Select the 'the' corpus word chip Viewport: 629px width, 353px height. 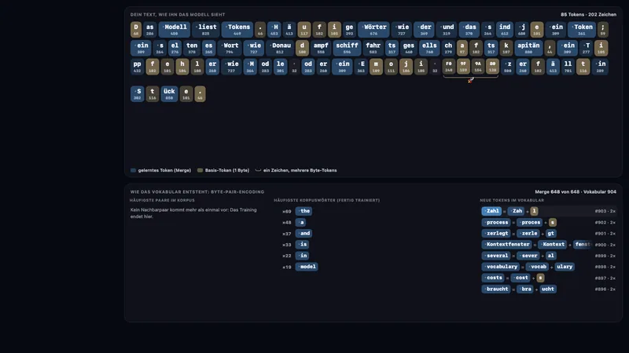303,211
